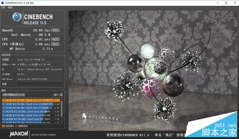Run the multi-core CPU benchmark
The height and width of the screenshot is (139, 239).
pos(55,39)
